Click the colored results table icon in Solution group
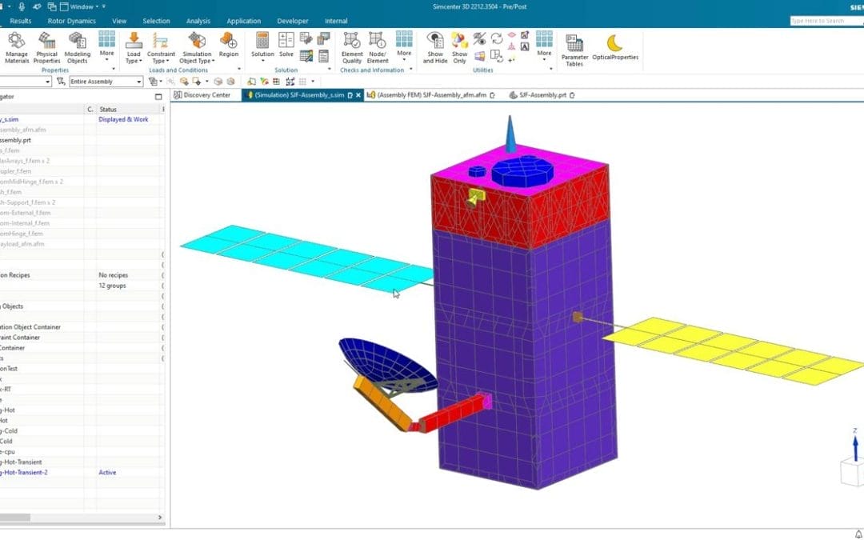Viewport: 864px width, 540px height. (306, 56)
